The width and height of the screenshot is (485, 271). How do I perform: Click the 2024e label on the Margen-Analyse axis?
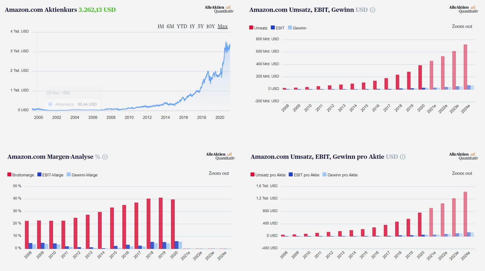tap(222, 256)
